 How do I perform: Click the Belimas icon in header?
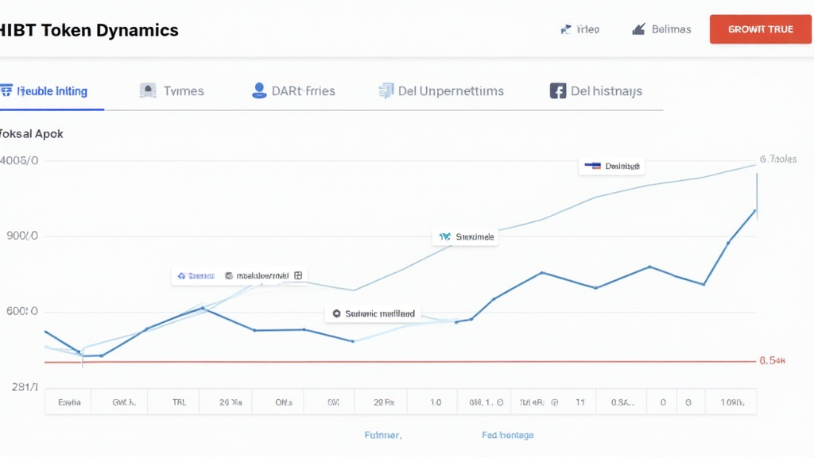click(x=638, y=29)
